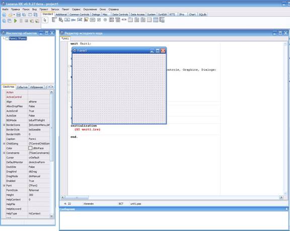Select Form1: TForm1 in object tree

(x=18, y=38)
